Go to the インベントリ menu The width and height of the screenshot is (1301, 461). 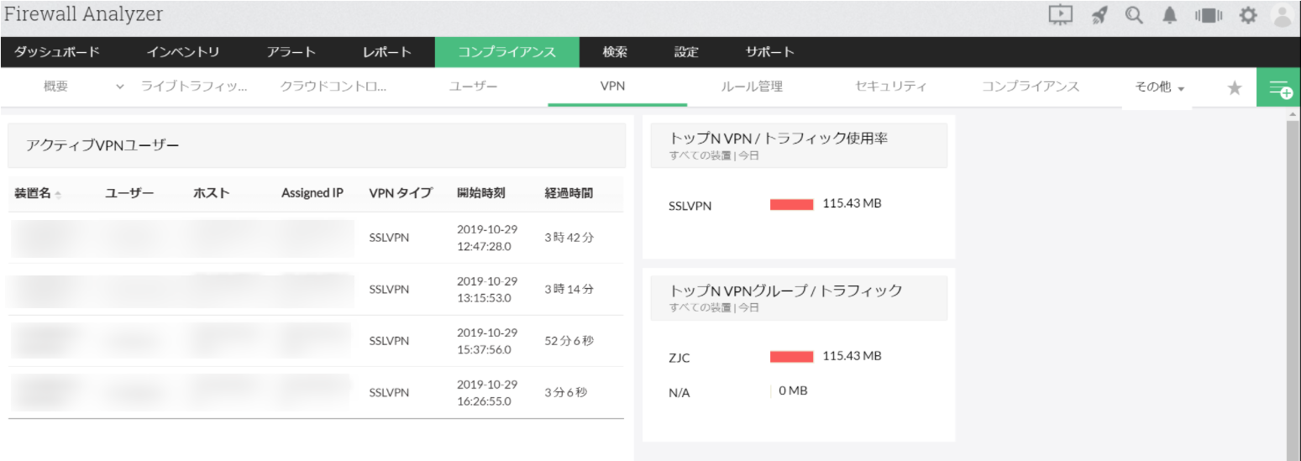tap(182, 52)
